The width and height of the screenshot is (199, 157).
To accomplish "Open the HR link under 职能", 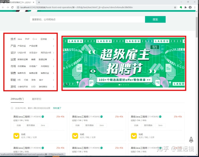I will [x=19, y=80].
